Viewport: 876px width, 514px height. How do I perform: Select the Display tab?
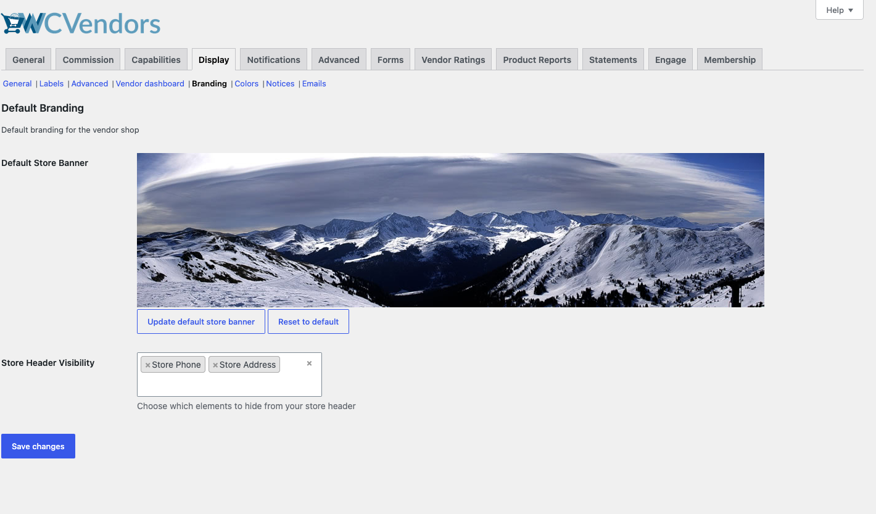[x=213, y=60]
